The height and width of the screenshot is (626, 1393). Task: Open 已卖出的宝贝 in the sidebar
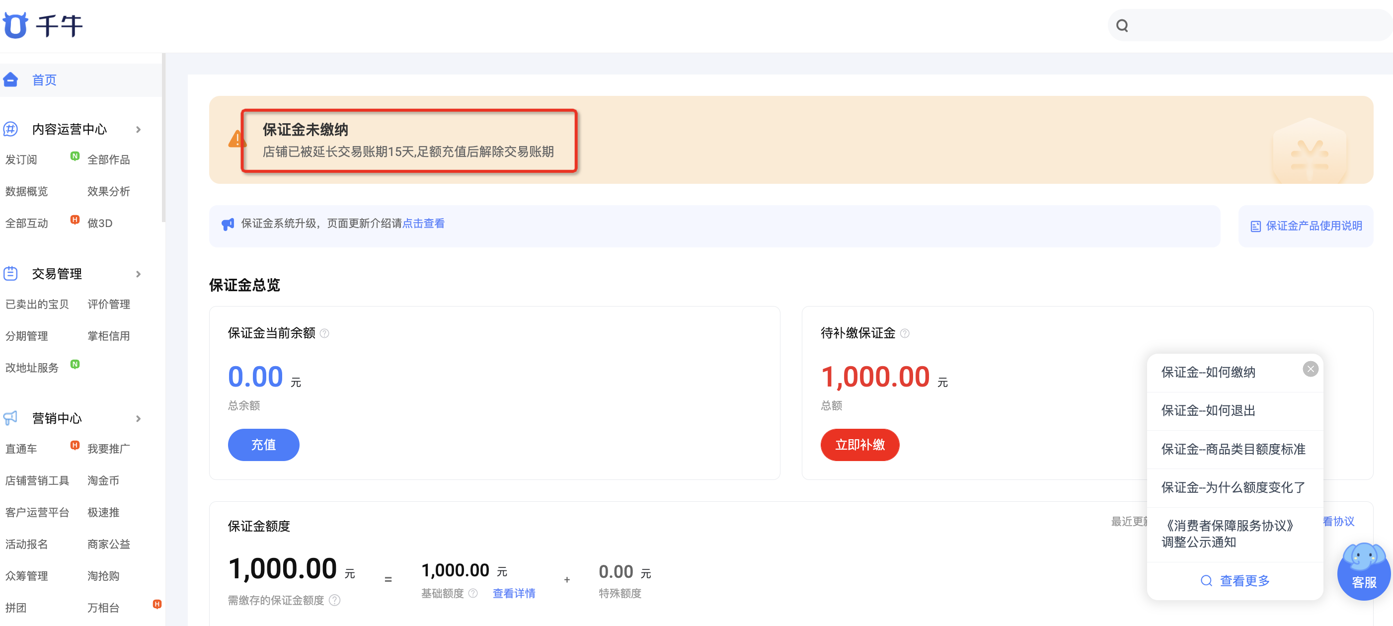click(x=37, y=305)
